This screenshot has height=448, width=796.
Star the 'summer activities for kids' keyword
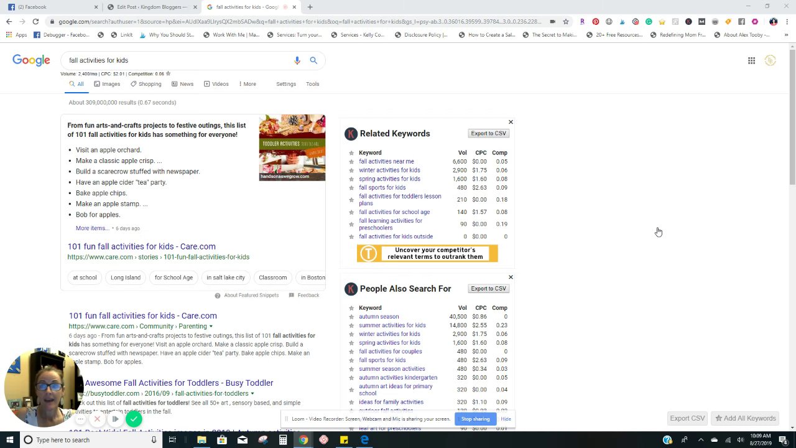[x=351, y=325]
